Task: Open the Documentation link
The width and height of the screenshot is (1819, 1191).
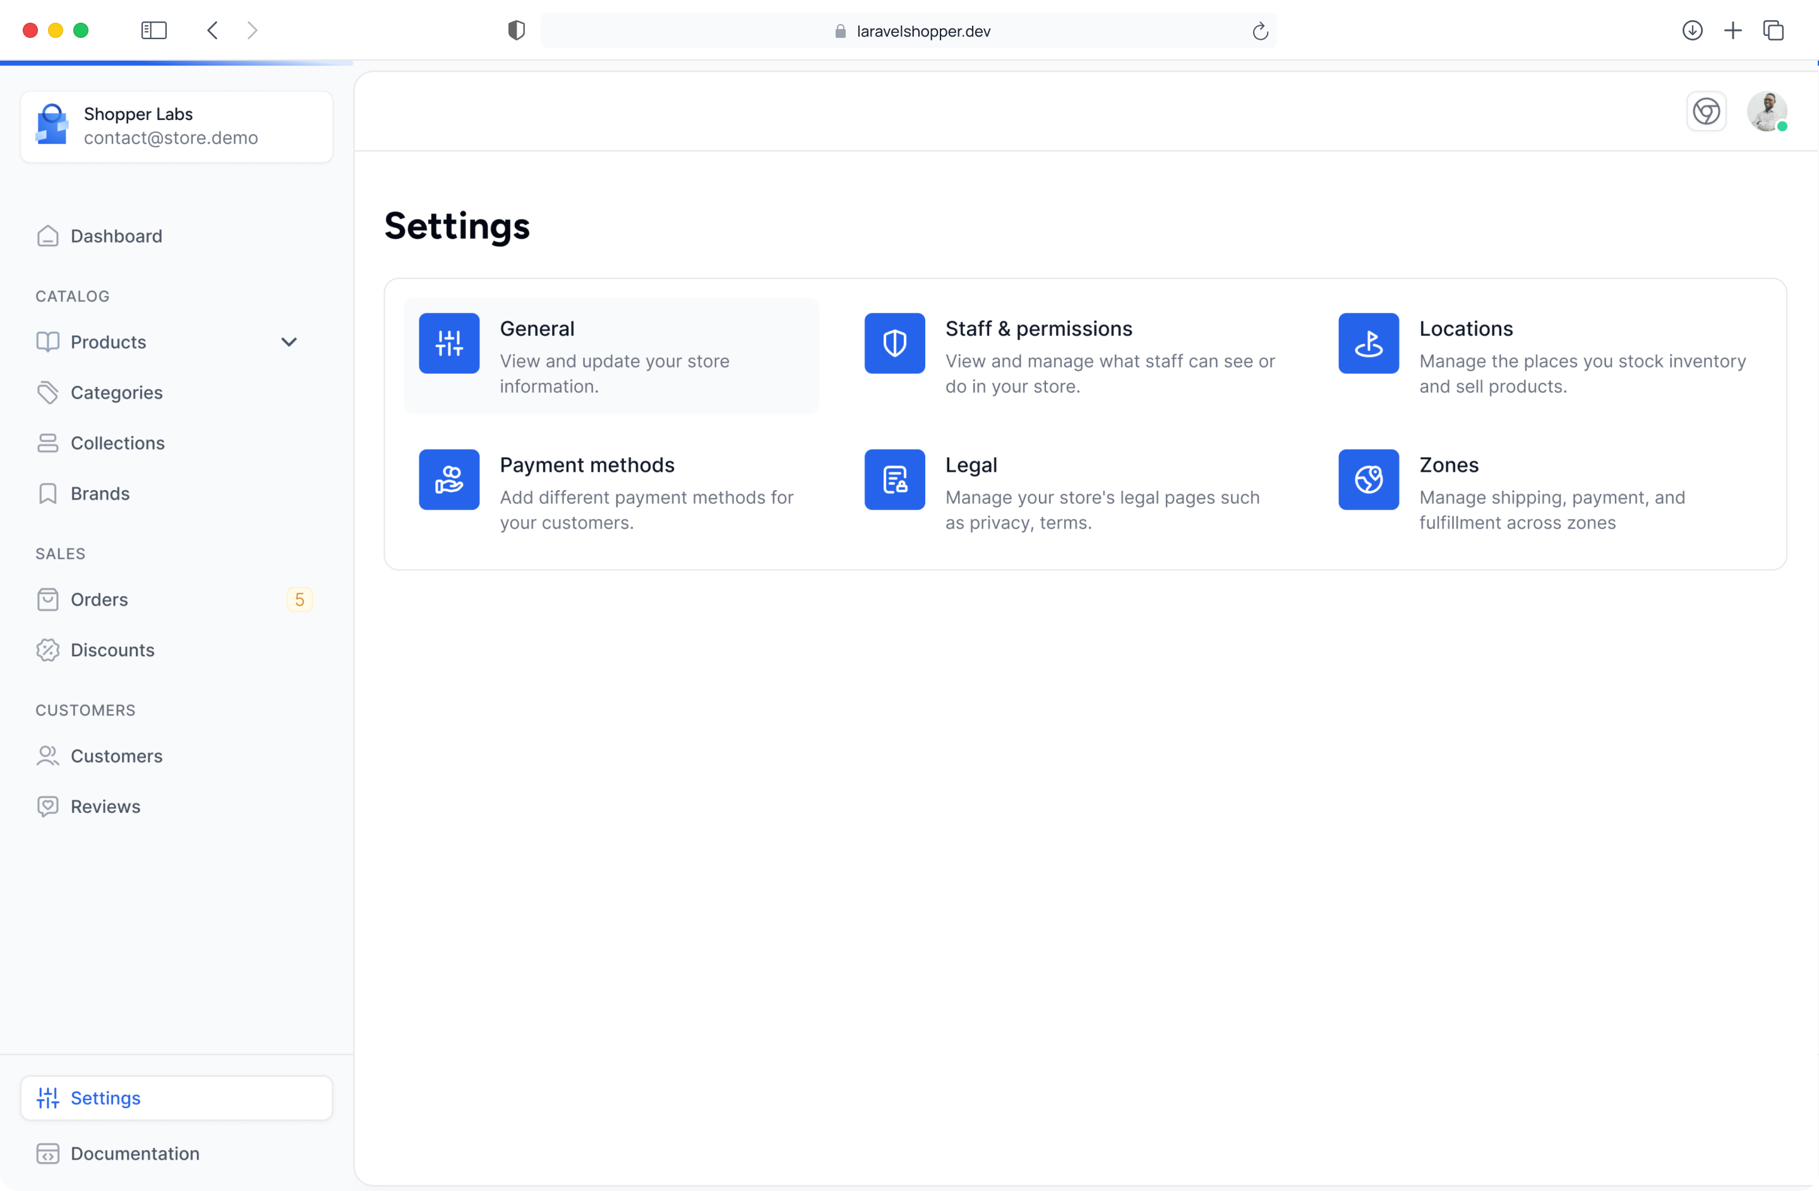Action: (135, 1154)
